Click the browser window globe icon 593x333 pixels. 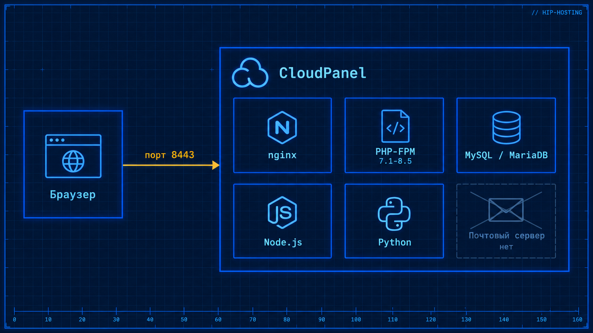click(x=73, y=156)
